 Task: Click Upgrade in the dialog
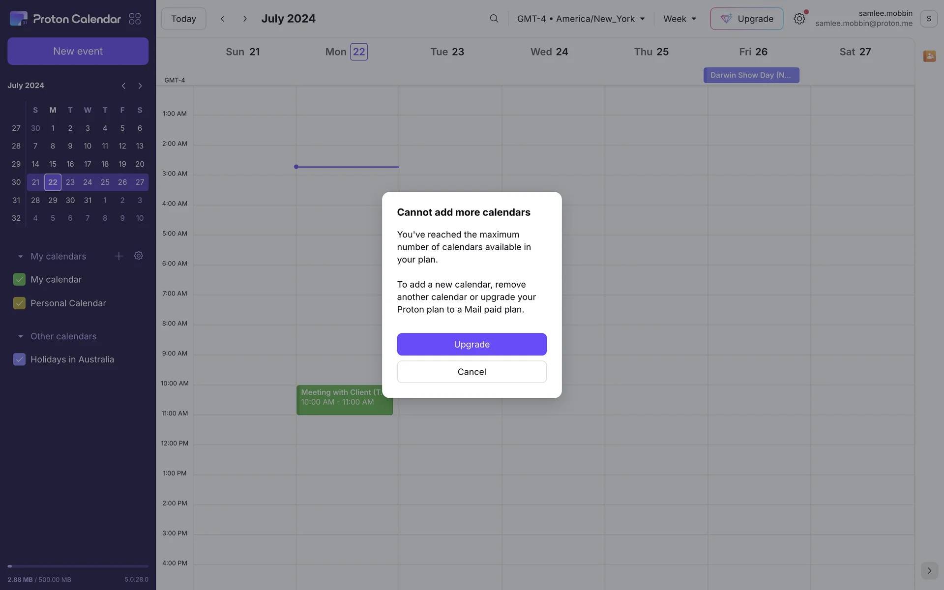point(472,344)
